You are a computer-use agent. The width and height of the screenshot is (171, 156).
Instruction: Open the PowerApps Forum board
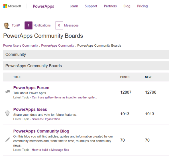tap(31, 88)
